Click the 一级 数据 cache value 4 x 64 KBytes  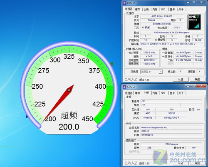click(x=183, y=52)
